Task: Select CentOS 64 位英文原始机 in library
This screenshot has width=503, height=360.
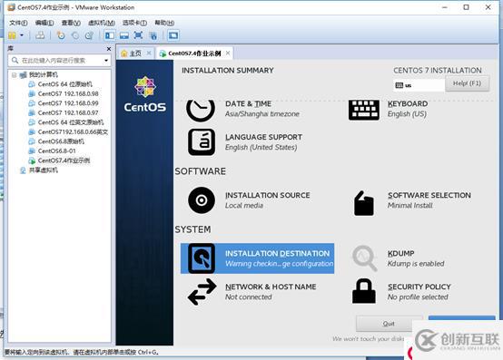Action: click(71, 122)
